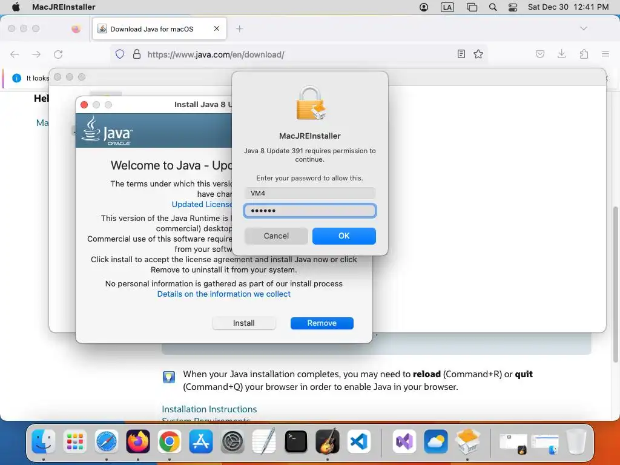
Task: Open GarageBand from the Dock
Action: point(328,441)
